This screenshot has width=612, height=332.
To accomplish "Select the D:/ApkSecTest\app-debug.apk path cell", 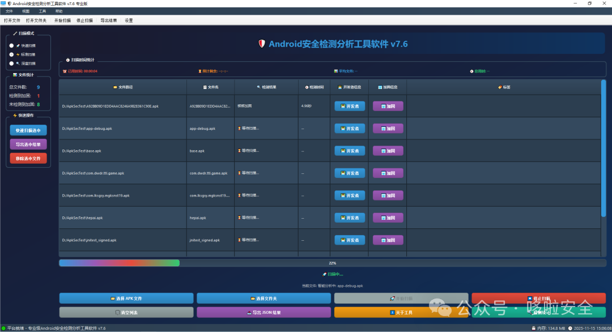I will pyautogui.click(x=123, y=129).
